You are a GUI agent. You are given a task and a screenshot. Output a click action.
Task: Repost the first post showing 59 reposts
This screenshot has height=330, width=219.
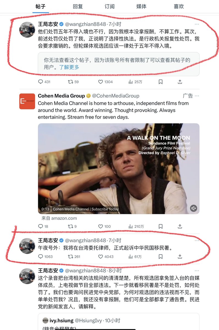click(x=73, y=82)
